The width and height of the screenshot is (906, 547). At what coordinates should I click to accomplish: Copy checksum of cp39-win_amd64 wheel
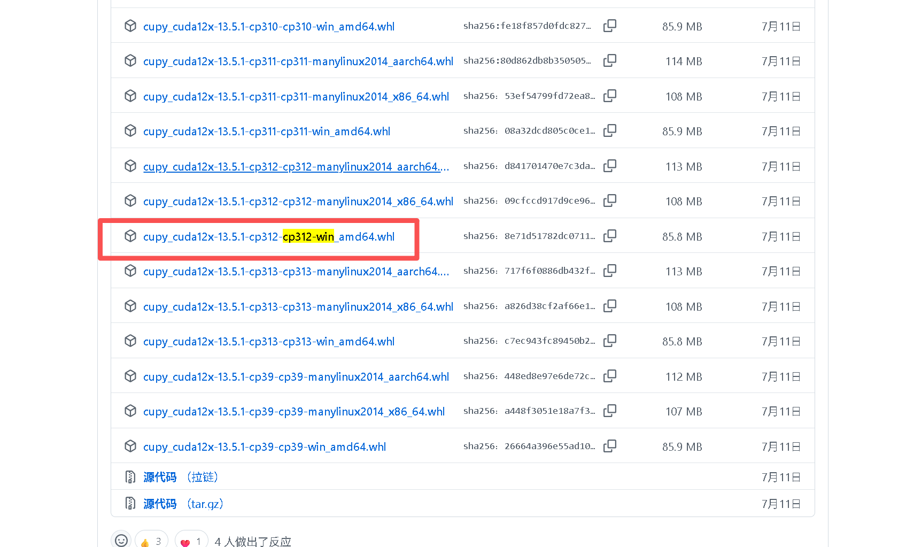tap(610, 445)
